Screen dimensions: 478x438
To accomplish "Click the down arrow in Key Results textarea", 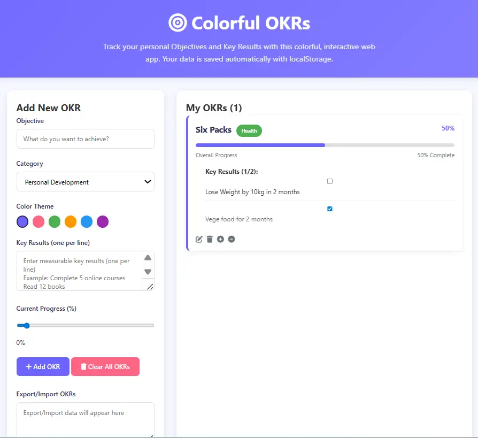I will (148, 272).
